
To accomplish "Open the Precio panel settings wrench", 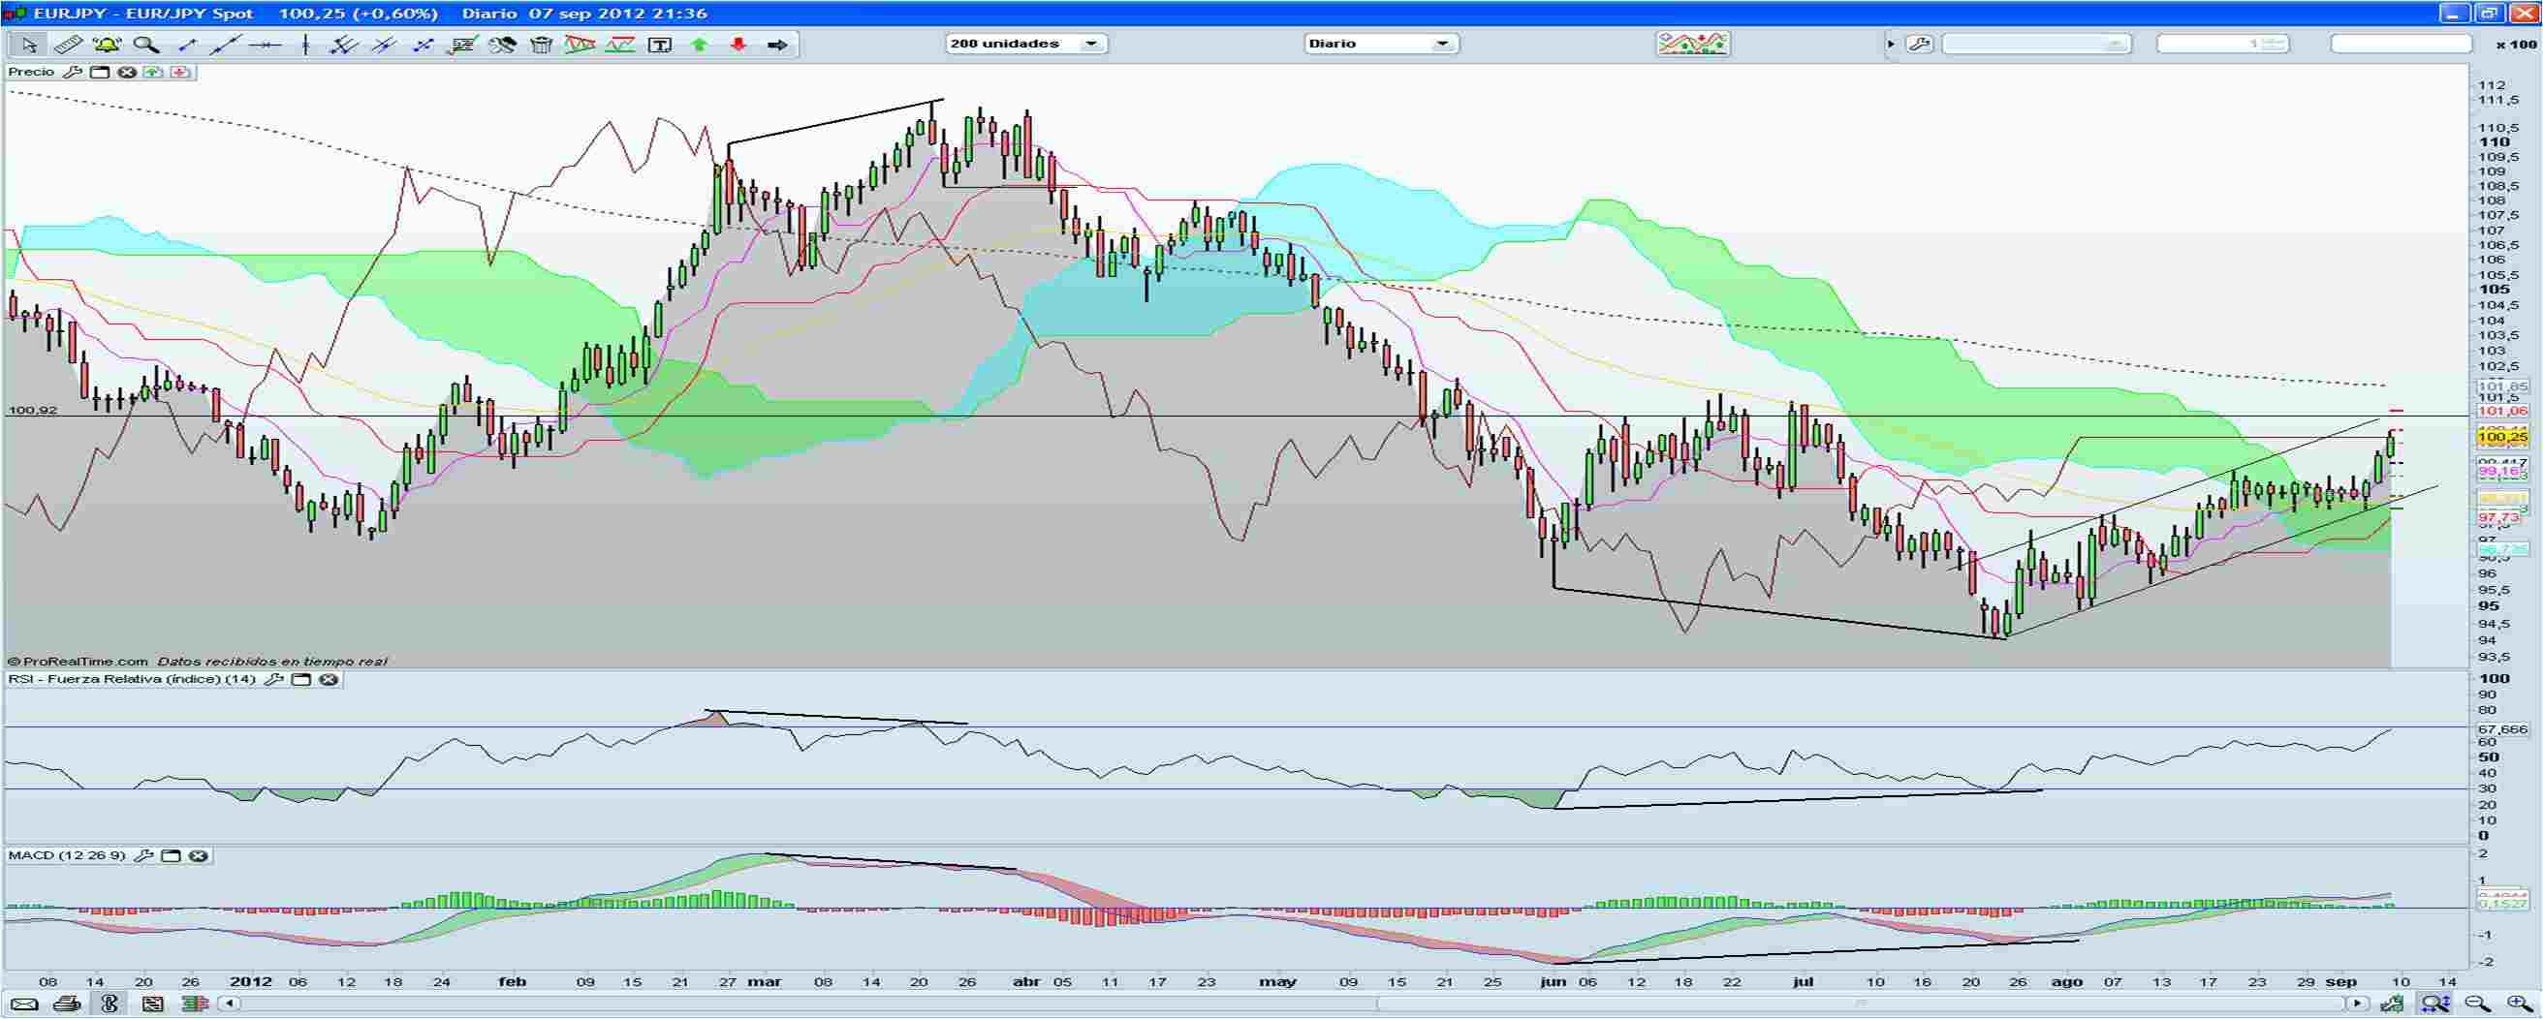I will coord(74,71).
